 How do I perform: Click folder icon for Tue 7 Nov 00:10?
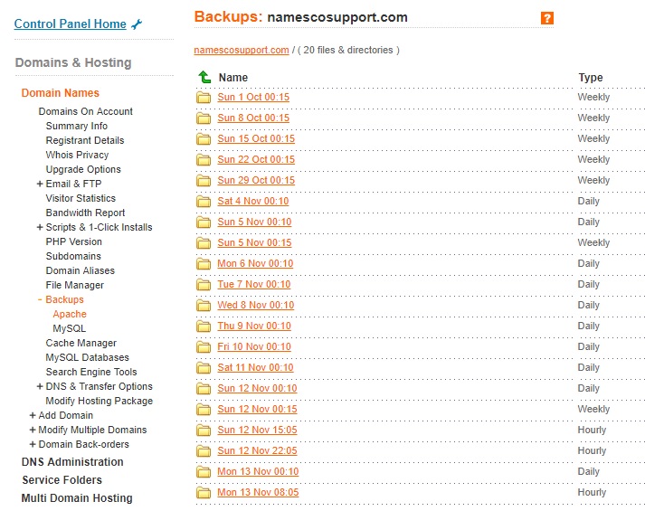(x=204, y=285)
